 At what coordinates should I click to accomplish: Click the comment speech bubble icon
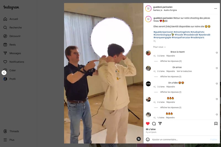154,124
